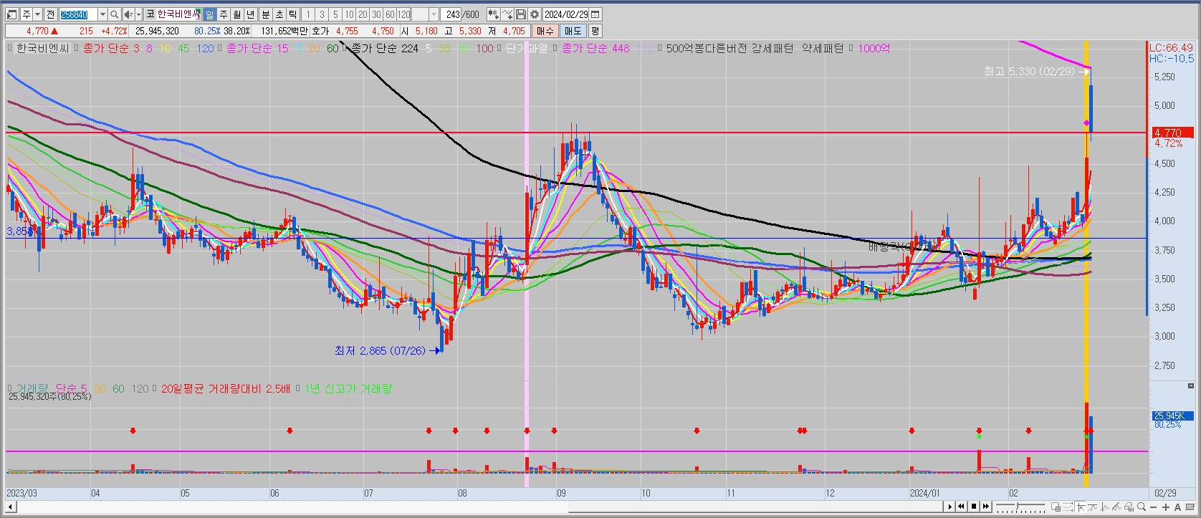Image resolution: width=1201 pixels, height=518 pixels.
Task: Click the double diagonal line tool icon
Action: [1117, 507]
